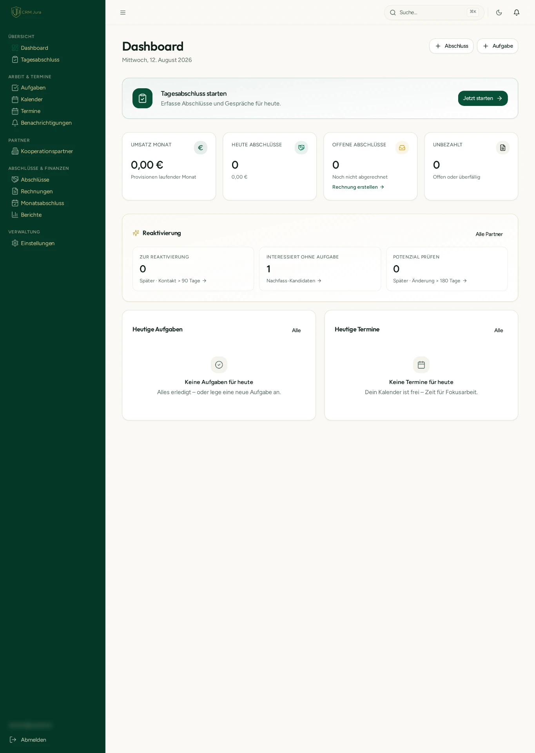The image size is (535, 753).
Task: Click 'Offen oder überfällig' text
Action: pyautogui.click(x=457, y=177)
